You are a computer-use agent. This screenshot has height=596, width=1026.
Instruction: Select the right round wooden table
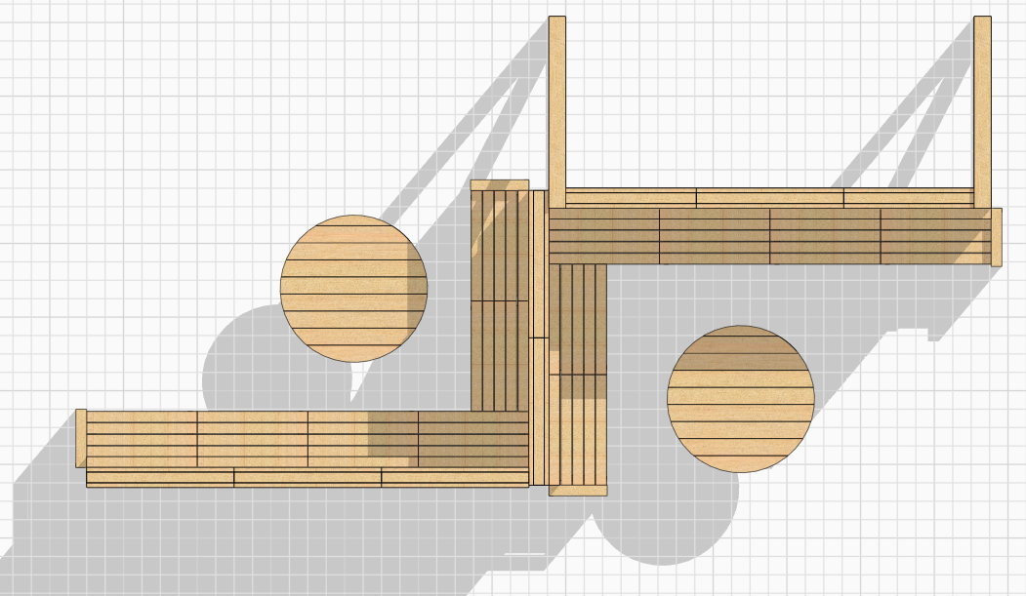tap(740, 398)
